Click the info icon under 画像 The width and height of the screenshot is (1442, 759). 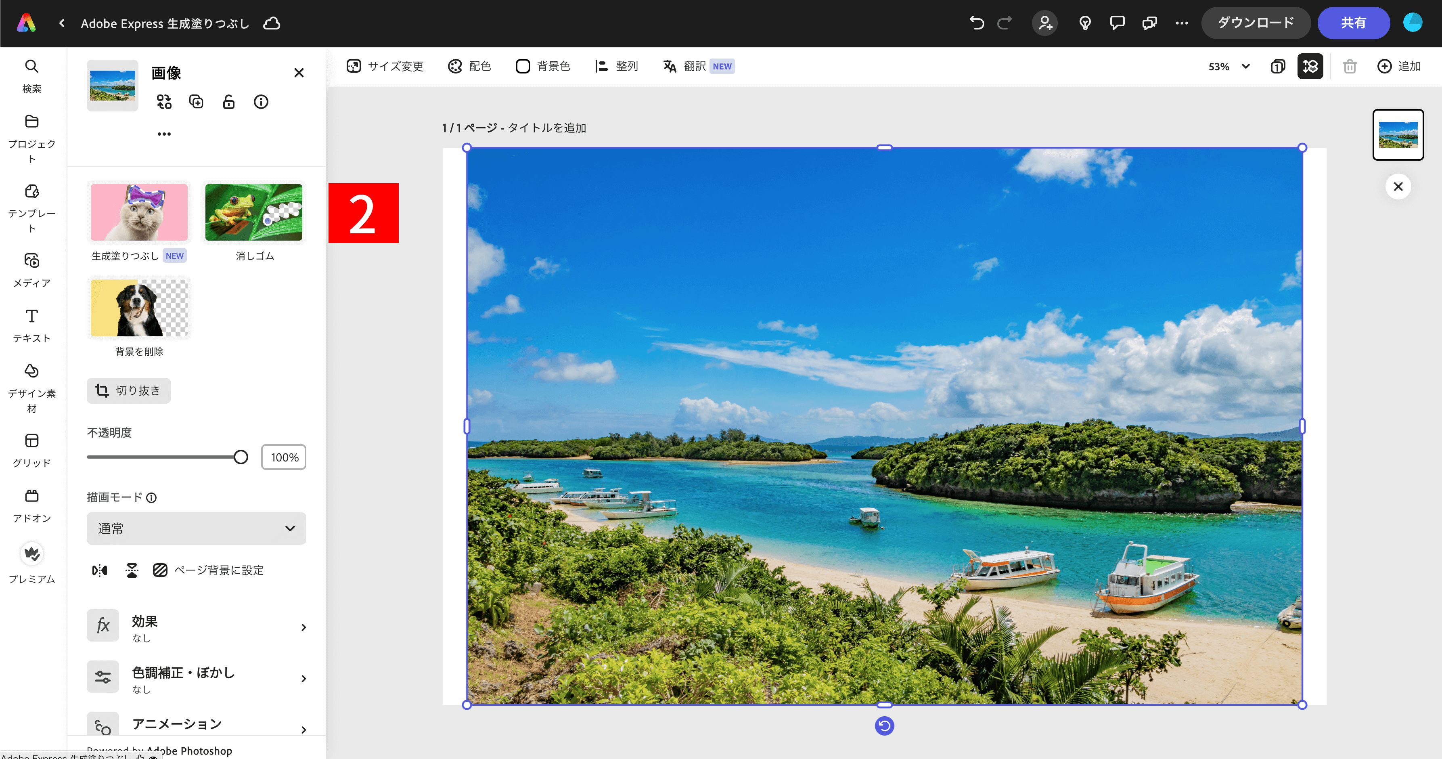tap(261, 102)
